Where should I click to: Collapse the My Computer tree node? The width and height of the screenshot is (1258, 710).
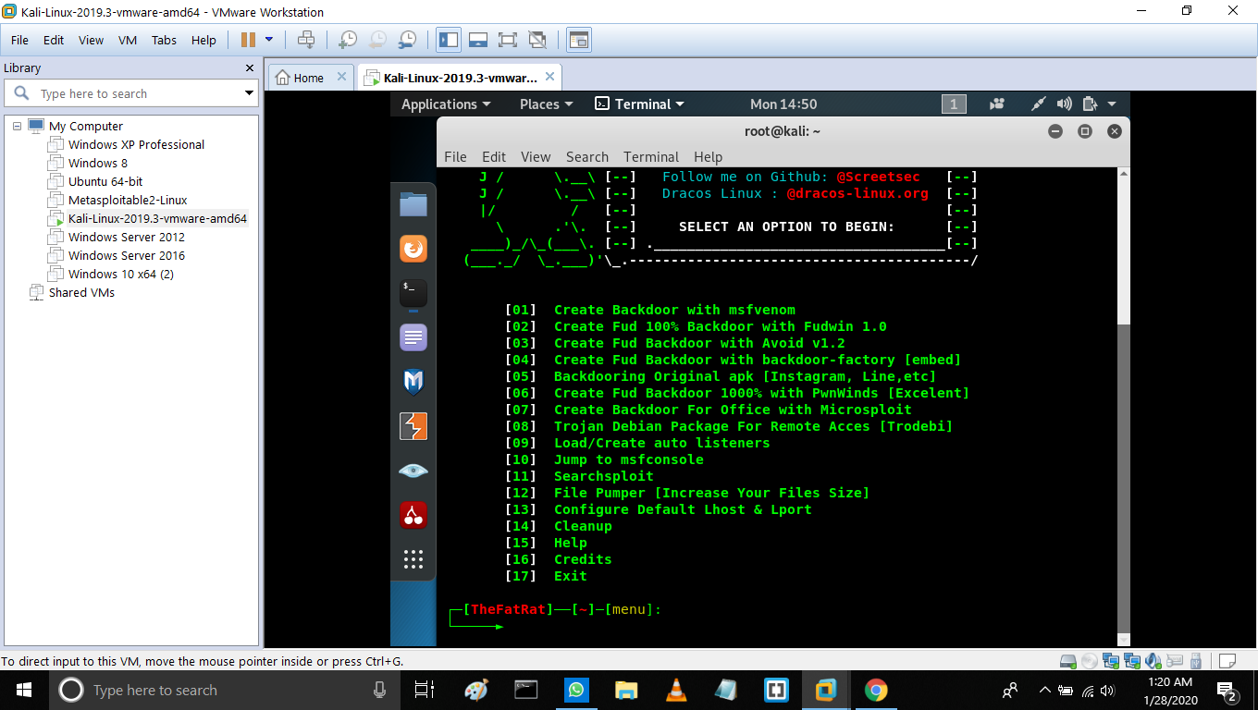[17, 126]
